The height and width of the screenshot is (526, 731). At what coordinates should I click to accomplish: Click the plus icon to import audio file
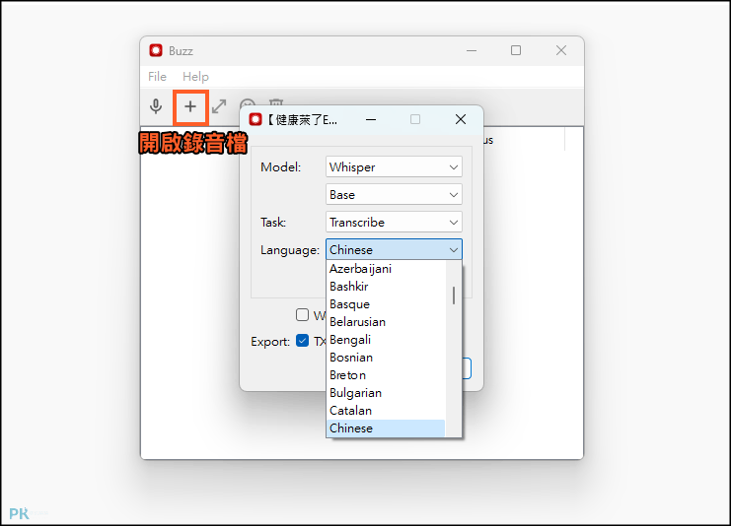(x=190, y=107)
